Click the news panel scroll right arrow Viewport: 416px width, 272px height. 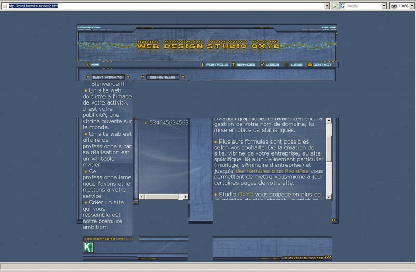pyautogui.click(x=186, y=197)
